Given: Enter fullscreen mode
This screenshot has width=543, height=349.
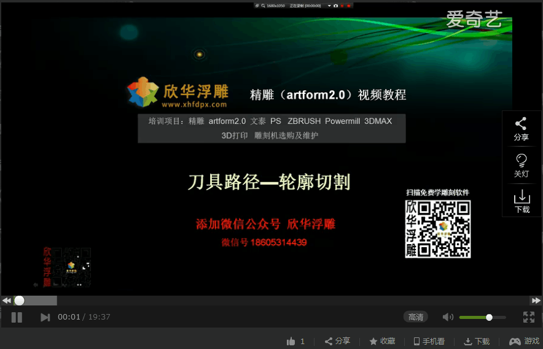Looking at the screenshot, I should (529, 317).
